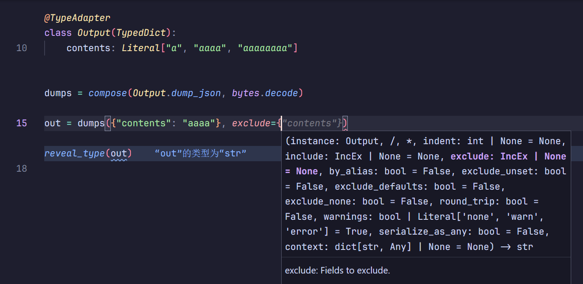Screen dimensions: 583x284
Task: Click line number 15 in gutter
Action: [x=21, y=123]
